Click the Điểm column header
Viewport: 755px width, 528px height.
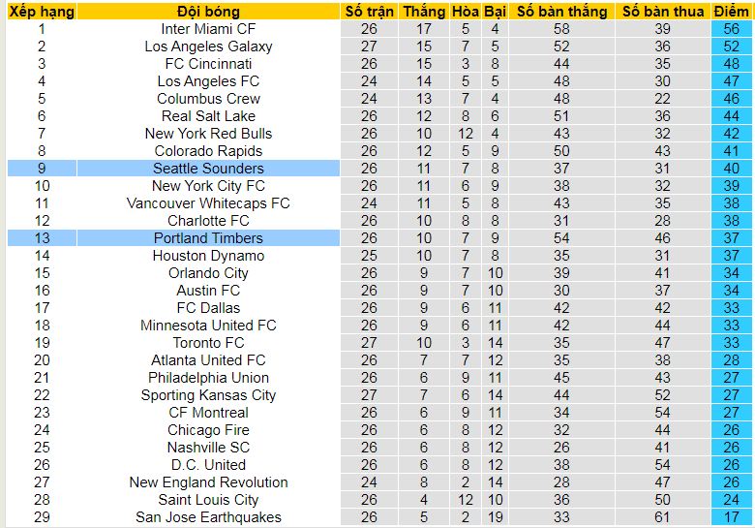click(x=731, y=12)
